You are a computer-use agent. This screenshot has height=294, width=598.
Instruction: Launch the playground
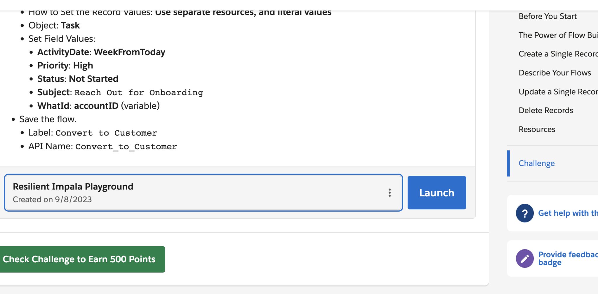(x=437, y=193)
